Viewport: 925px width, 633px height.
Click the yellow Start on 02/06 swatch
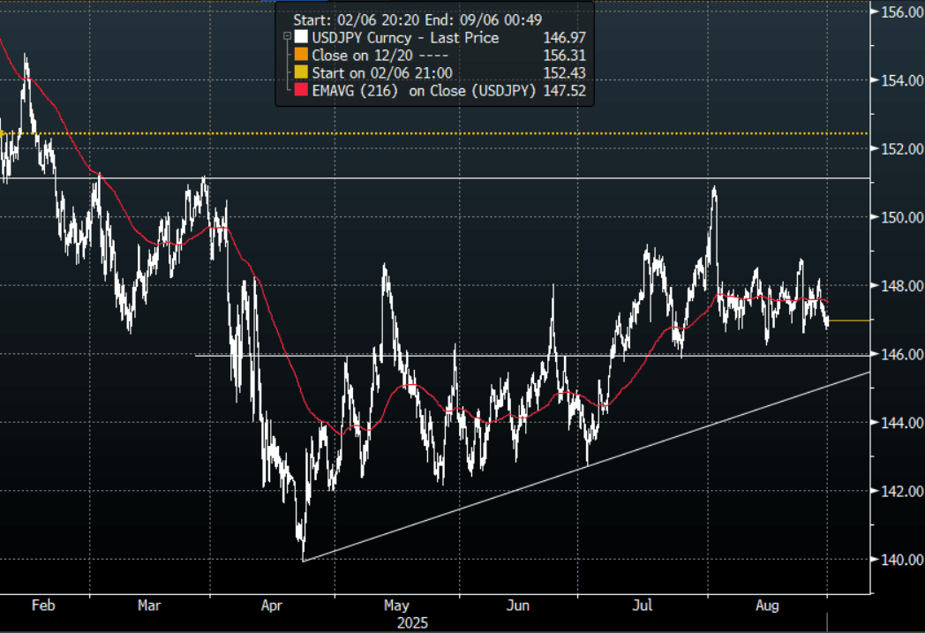click(303, 73)
